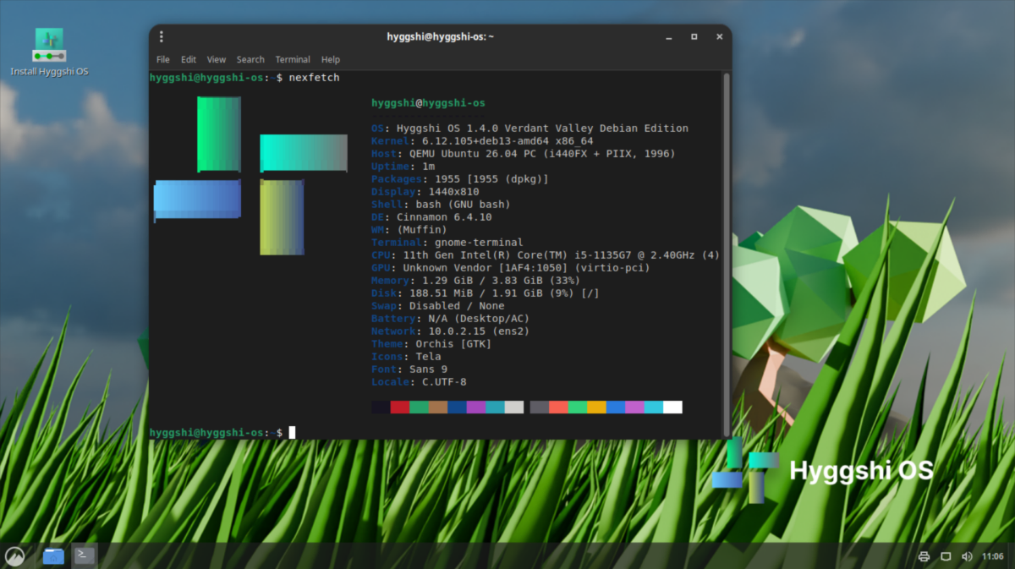Click the Theme value 'Orchis [GTK]'
This screenshot has width=1015, height=569.
(x=453, y=344)
